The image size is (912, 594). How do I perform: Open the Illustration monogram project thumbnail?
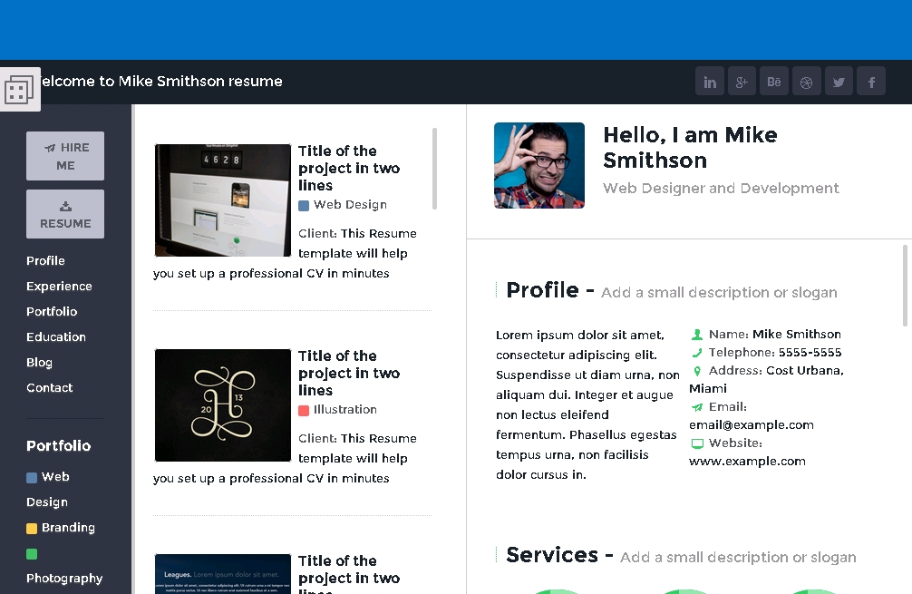[223, 405]
